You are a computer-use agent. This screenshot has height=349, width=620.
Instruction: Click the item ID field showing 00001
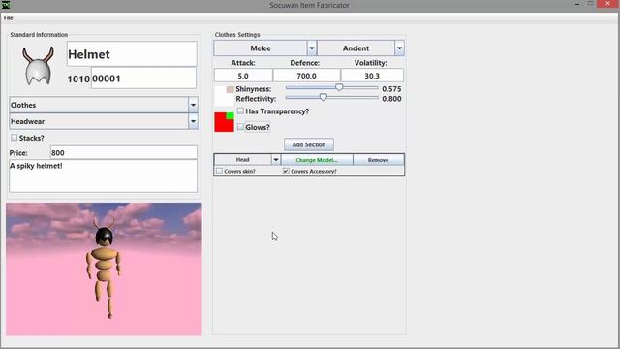[x=144, y=78]
